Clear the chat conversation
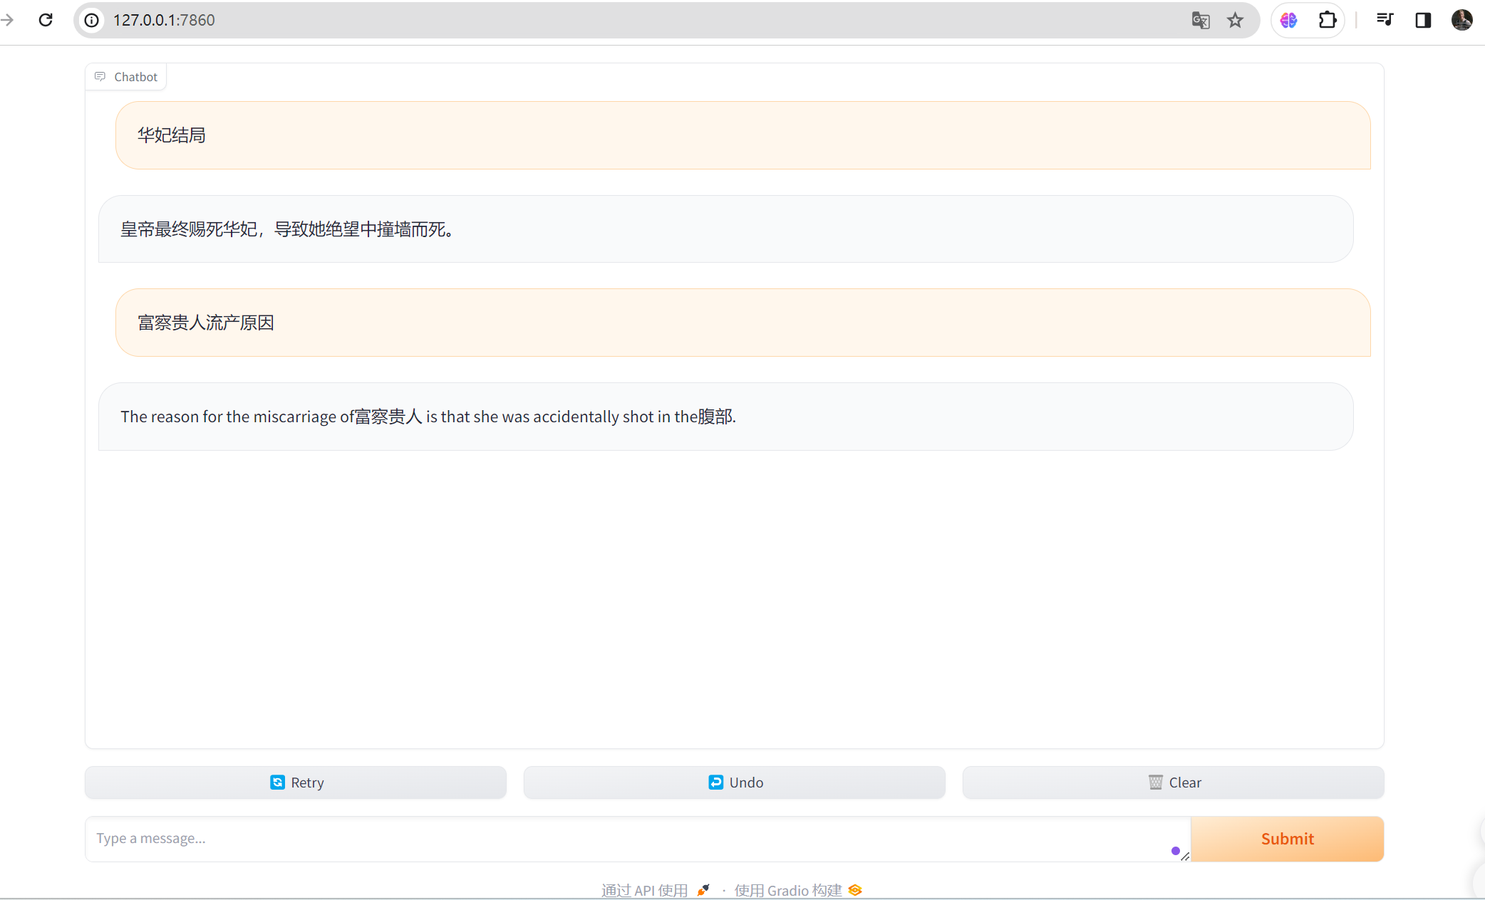 click(1174, 783)
